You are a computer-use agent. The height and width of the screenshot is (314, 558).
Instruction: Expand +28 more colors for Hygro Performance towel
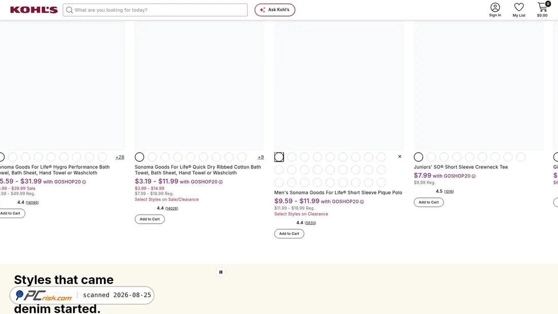tap(120, 157)
